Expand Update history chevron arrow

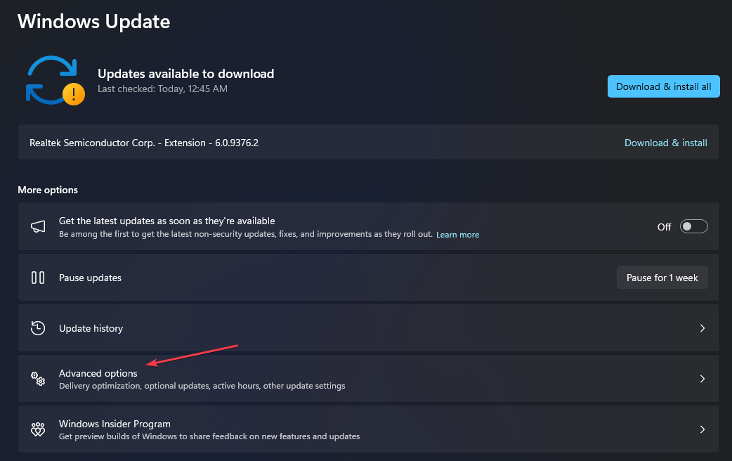pyautogui.click(x=702, y=328)
